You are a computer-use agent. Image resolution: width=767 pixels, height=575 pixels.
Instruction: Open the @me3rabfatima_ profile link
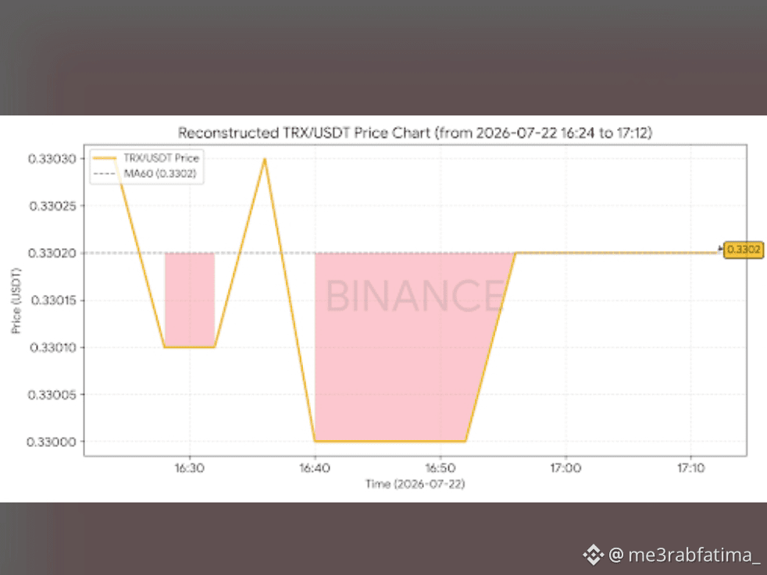(684, 555)
